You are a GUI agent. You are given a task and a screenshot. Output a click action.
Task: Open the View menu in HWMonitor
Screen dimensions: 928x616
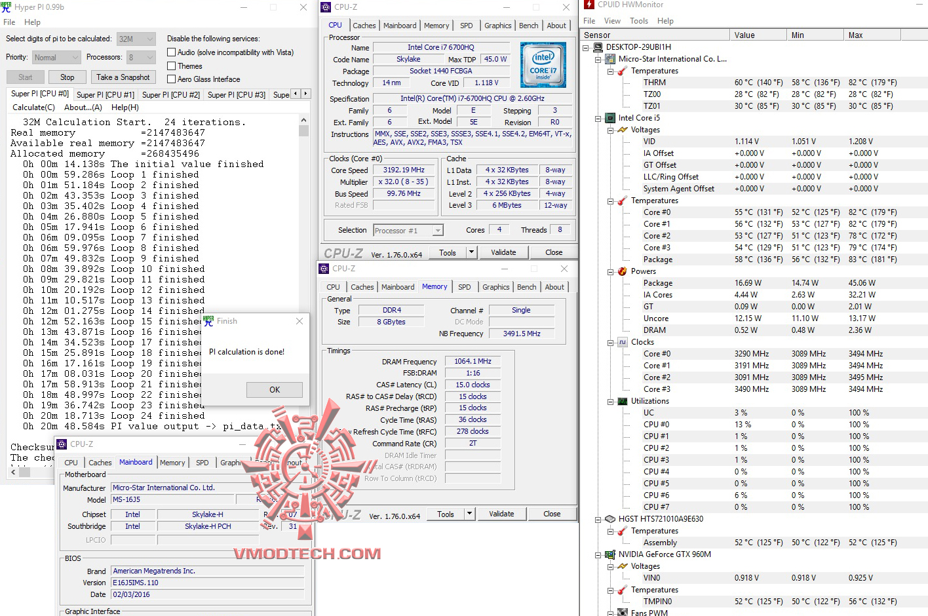click(x=612, y=20)
